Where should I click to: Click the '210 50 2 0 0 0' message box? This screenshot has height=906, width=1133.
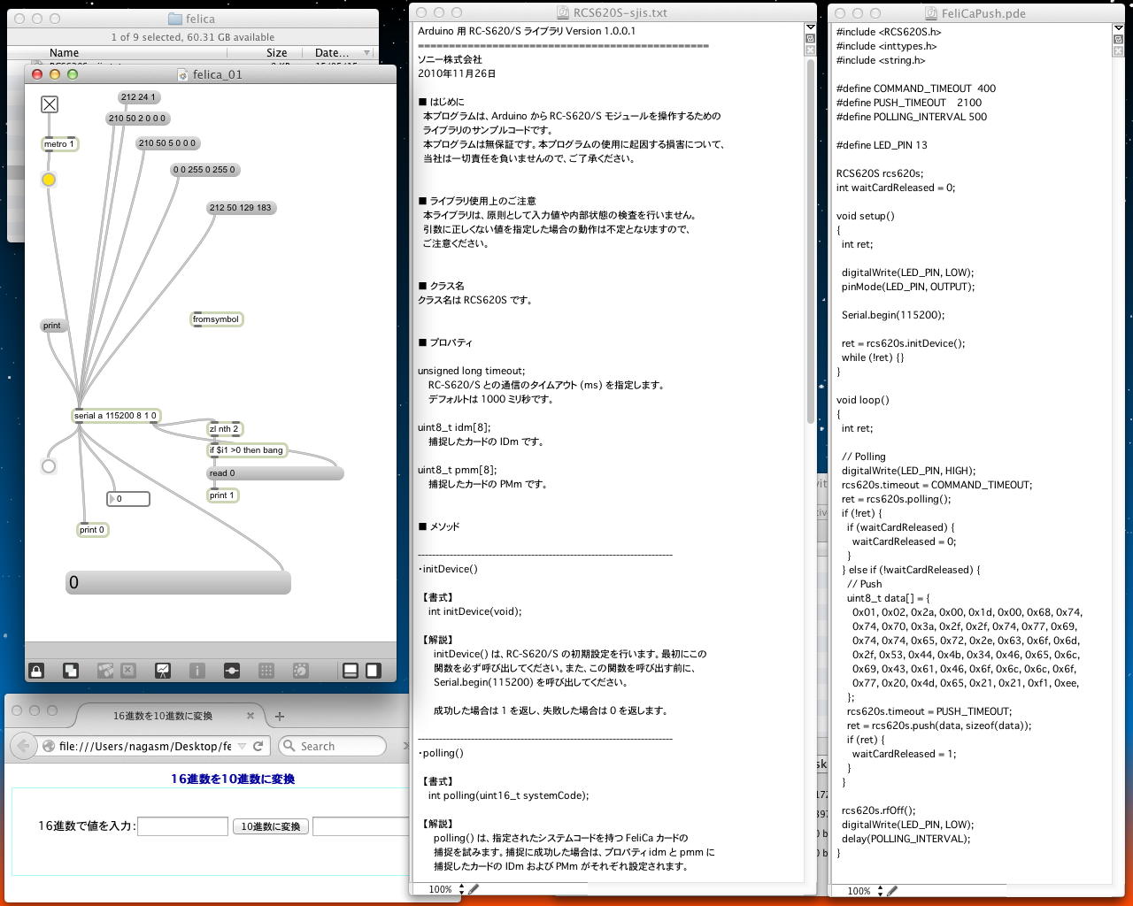click(138, 119)
